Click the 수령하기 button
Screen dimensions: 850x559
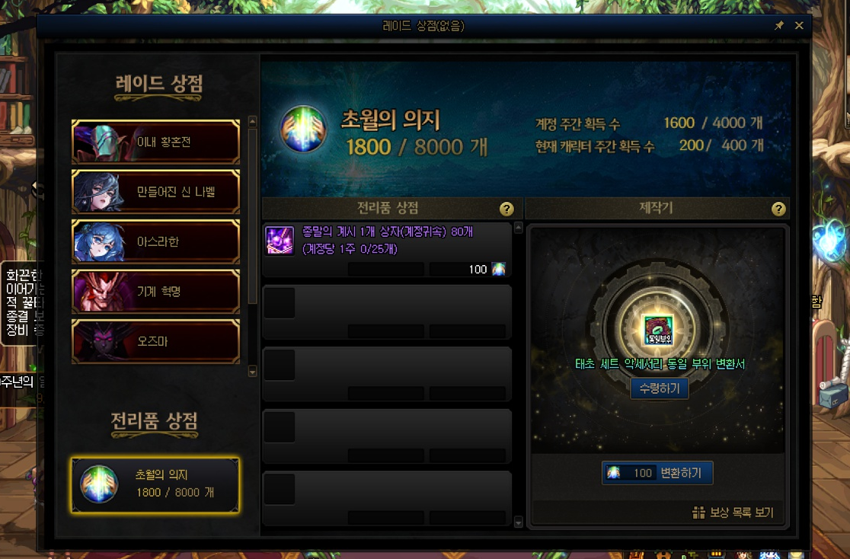(x=659, y=388)
